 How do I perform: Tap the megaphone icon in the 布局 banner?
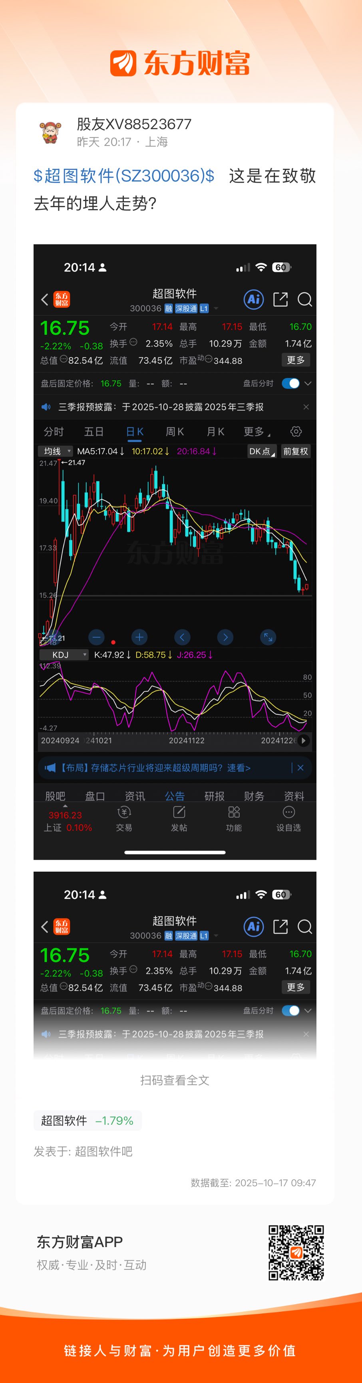point(50,768)
